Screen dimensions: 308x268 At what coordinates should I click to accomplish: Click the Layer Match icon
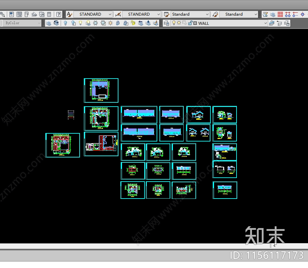(56, 23)
